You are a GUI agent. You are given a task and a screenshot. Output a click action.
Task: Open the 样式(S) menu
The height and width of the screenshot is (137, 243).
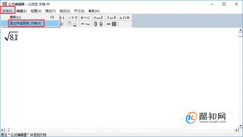point(65,11)
